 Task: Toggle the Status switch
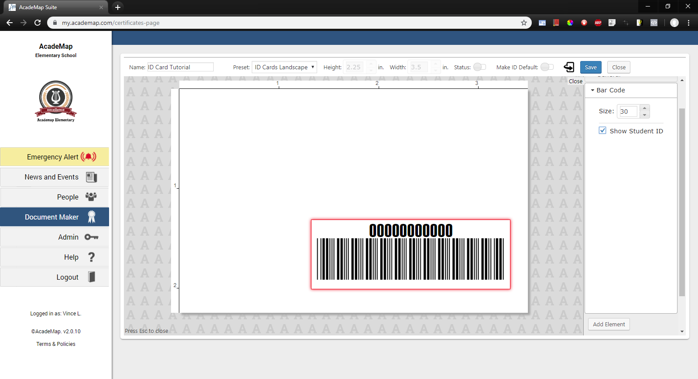coord(480,67)
